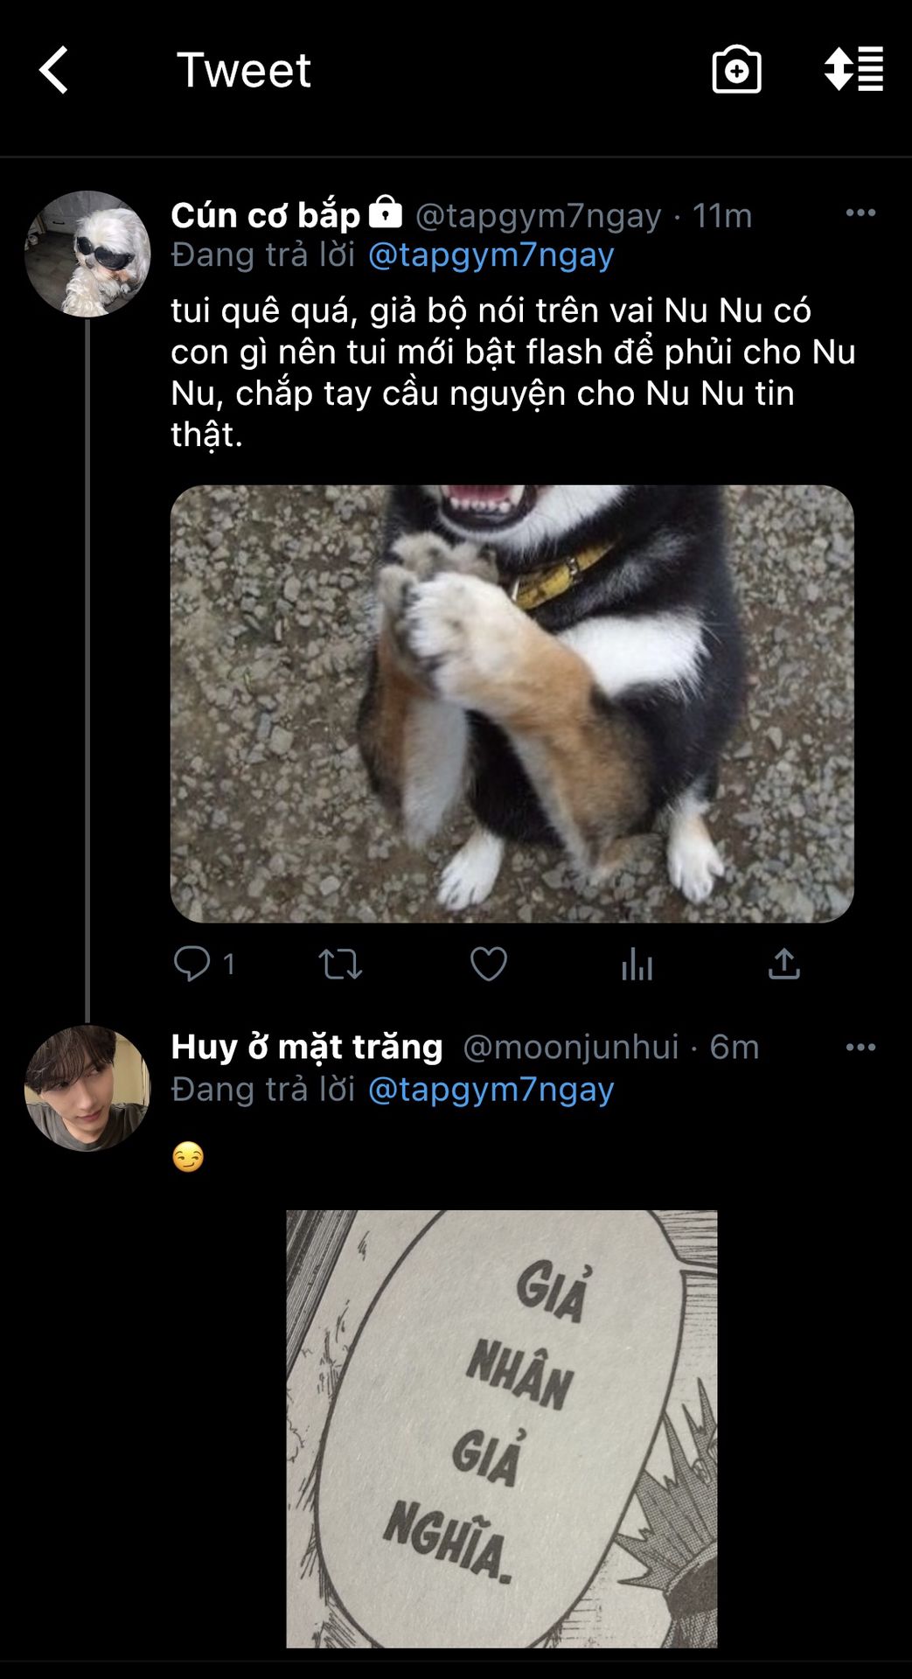View analytics for Cún cơ bắp's tweet

coord(637,965)
